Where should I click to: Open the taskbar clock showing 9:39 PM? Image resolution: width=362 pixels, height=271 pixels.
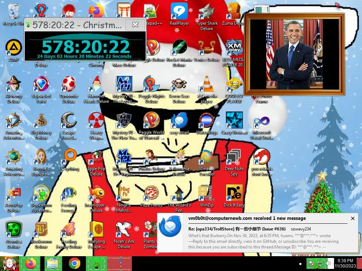pos(345,263)
